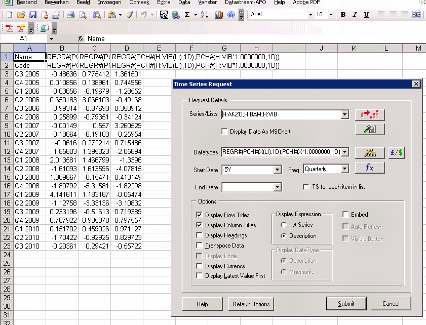Uncheck Display Row Titles
Screen dimensions: 426x325
199,215
